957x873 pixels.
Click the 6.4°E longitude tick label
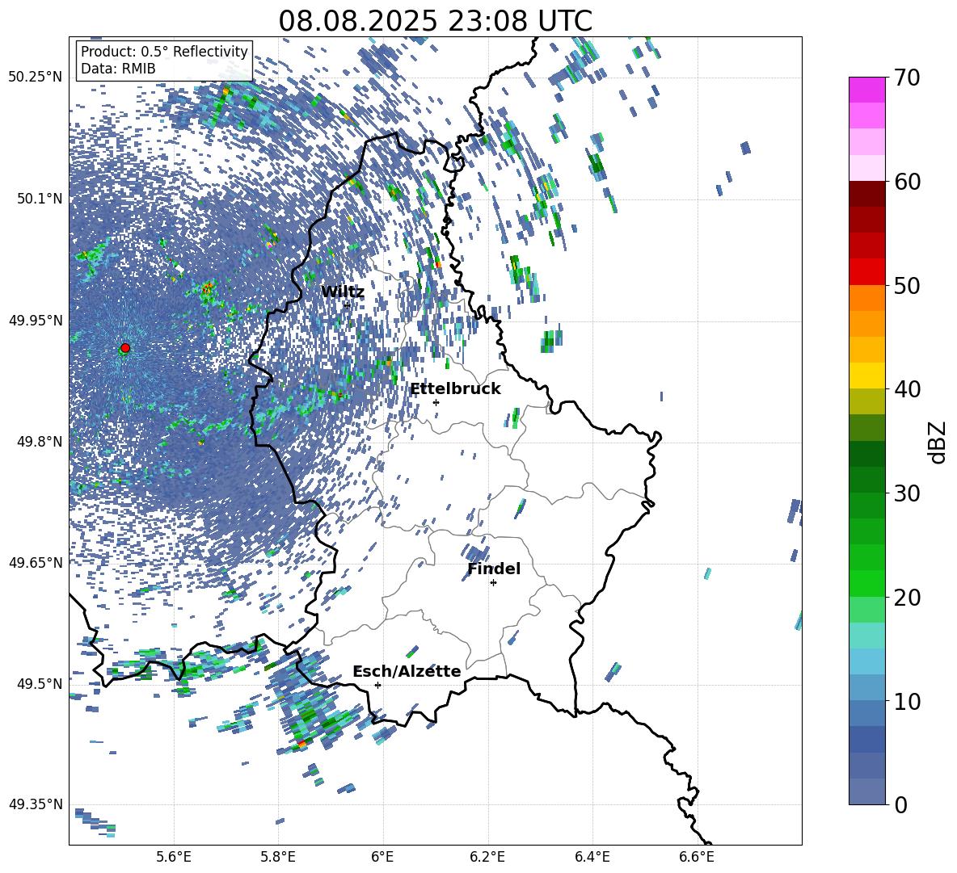click(x=592, y=857)
